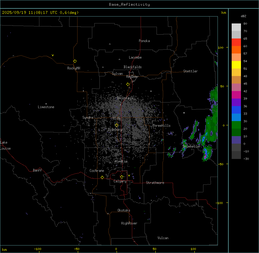Select the yellow 54 dBZ legend color

[236, 65]
